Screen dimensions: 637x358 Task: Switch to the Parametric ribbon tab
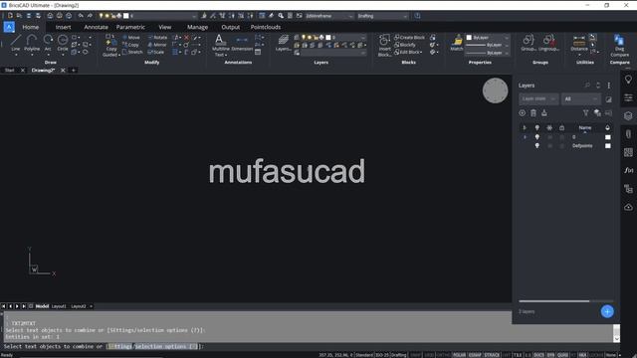coord(130,27)
